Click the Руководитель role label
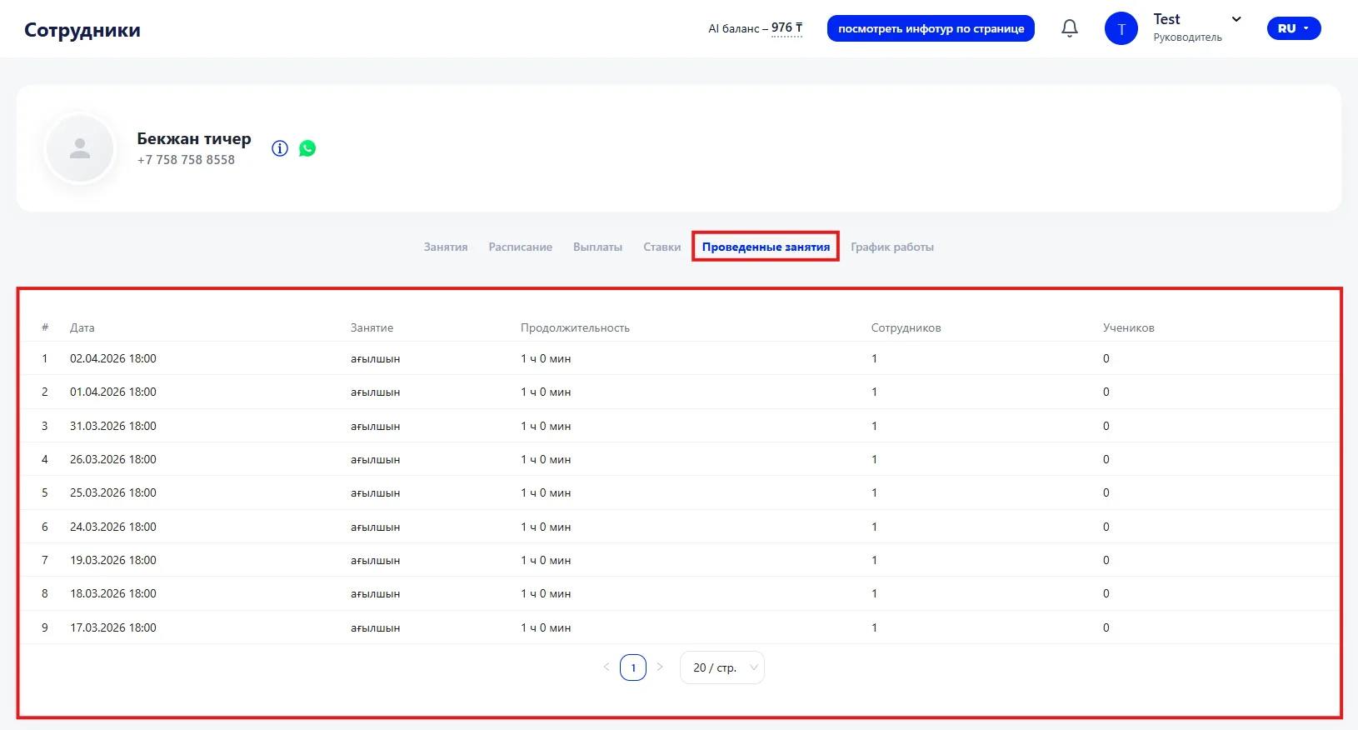1358x730 pixels. coord(1187,37)
